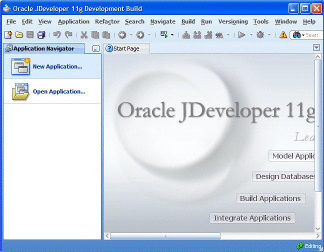Click the Model Applications button

pos(291,156)
